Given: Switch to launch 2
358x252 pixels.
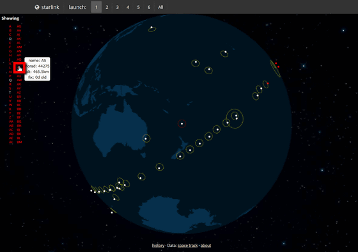Looking at the screenshot, I should click(x=107, y=7).
